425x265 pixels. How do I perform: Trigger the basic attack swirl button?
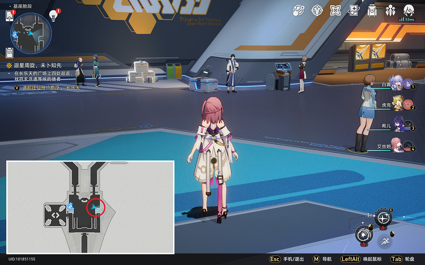point(363,235)
